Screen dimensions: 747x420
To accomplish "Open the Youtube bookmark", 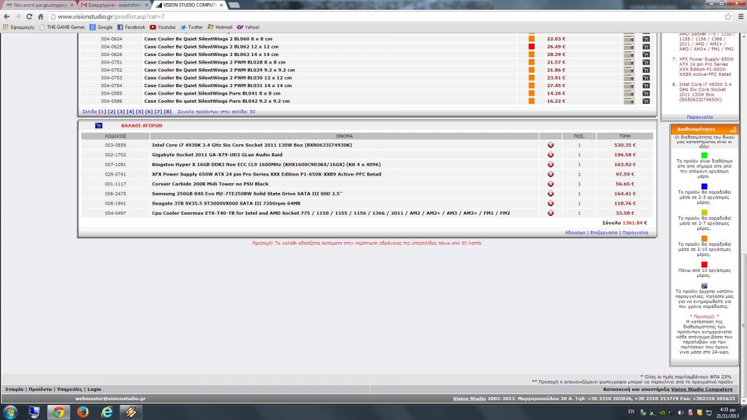I will 162,27.
